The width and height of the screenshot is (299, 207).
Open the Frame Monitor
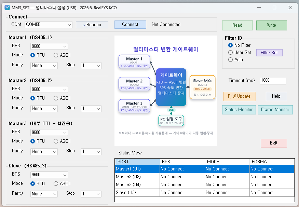click(275, 110)
